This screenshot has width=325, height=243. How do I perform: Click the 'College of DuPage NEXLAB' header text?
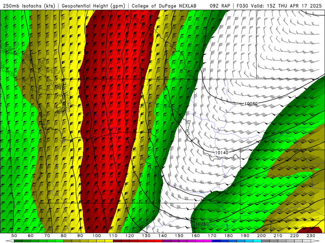[x=164, y=6]
